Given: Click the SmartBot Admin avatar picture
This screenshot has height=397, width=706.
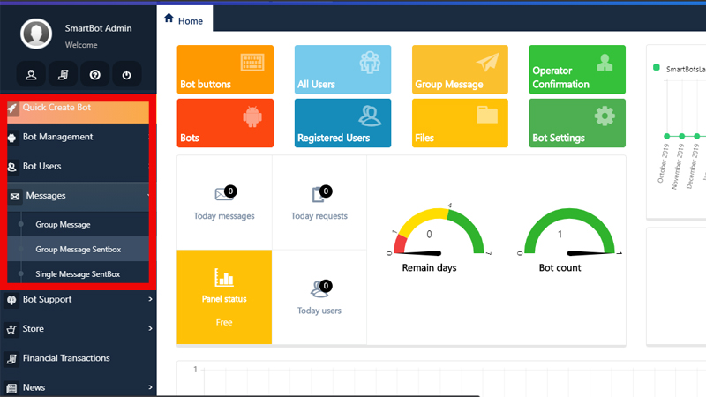Looking at the screenshot, I should coord(37,34).
